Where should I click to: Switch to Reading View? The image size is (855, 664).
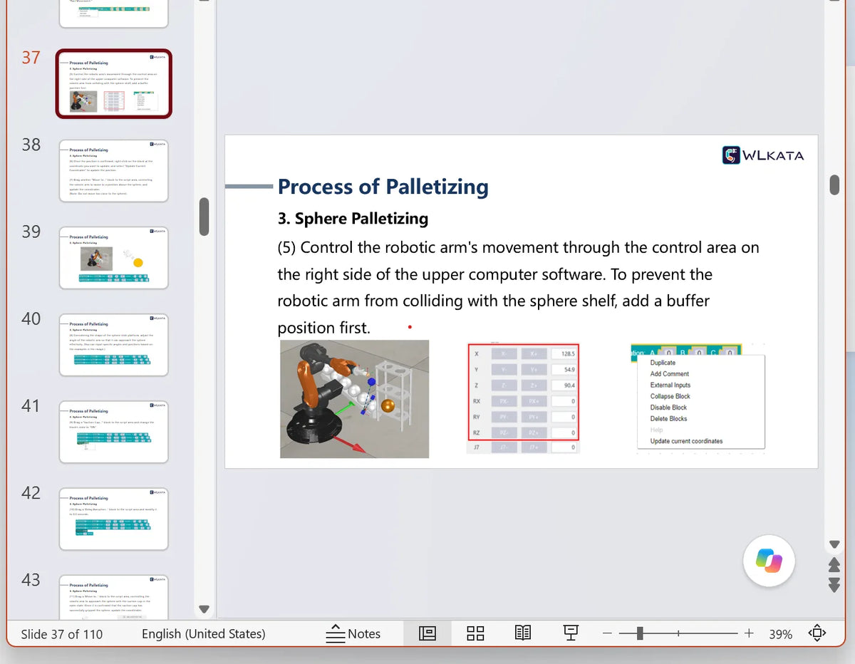click(523, 633)
